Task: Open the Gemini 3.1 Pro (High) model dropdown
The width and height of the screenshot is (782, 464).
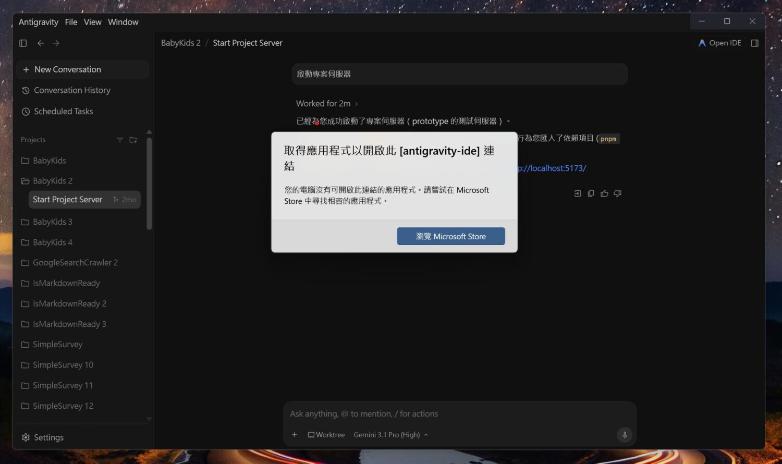Action: point(390,435)
